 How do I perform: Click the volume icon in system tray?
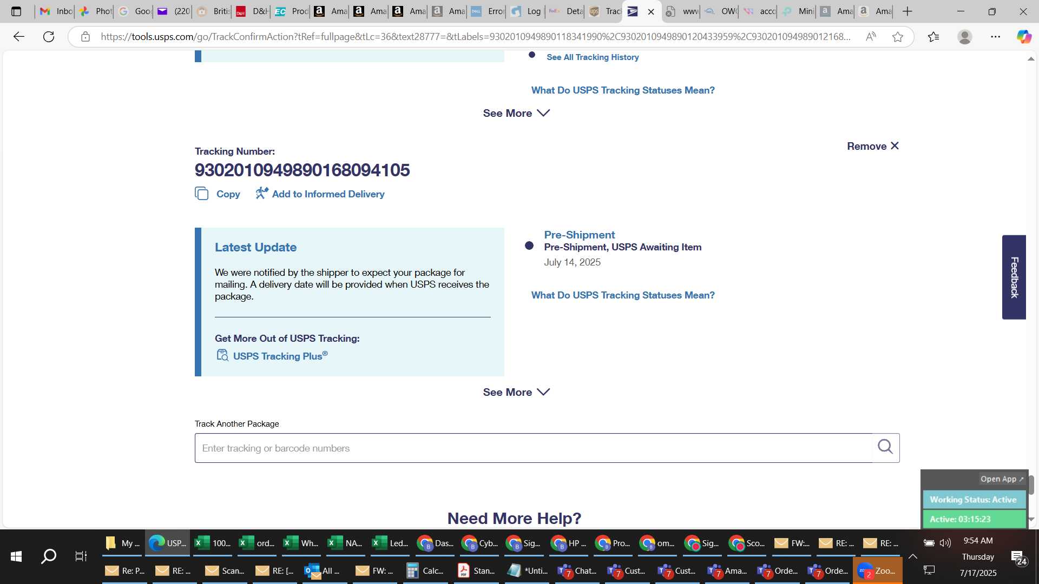[945, 542]
